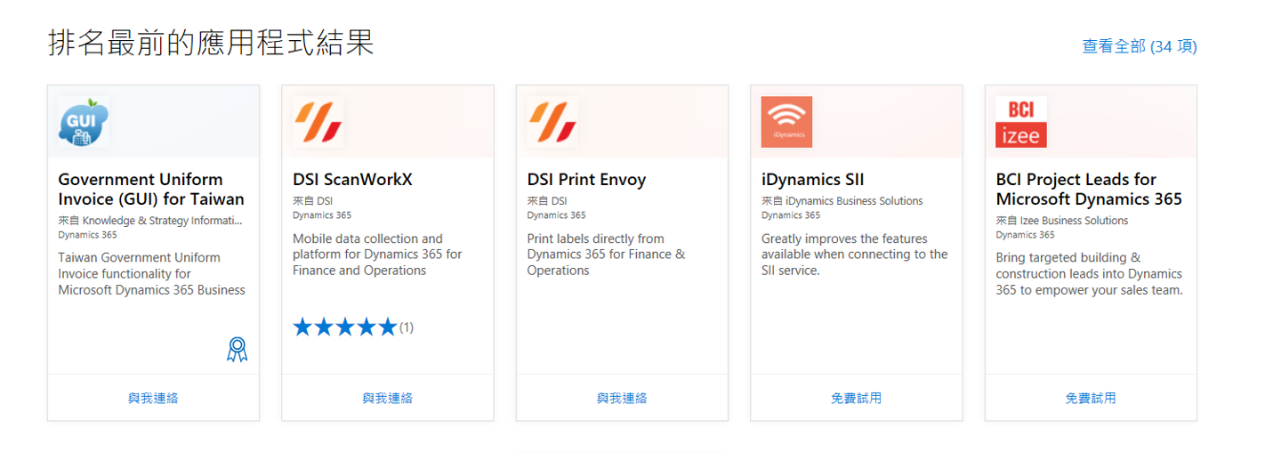The image size is (1265, 453).
Task: Open Government Uniform Invoice (GUI) for Taiwan title
Action: pos(151,190)
